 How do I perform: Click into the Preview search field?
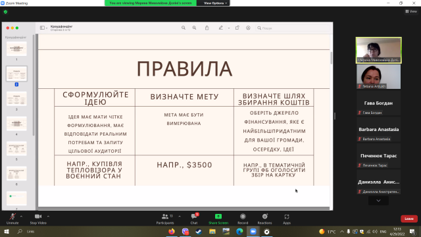click(292, 28)
